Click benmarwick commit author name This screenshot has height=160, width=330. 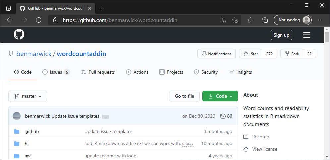[37, 116]
